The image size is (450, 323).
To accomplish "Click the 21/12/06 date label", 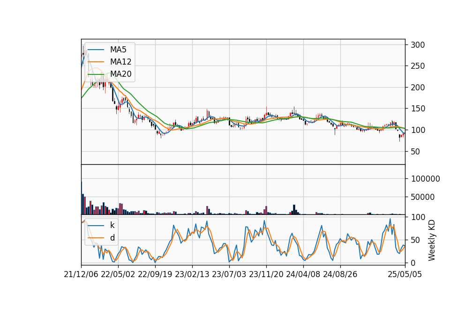I will [81, 275].
